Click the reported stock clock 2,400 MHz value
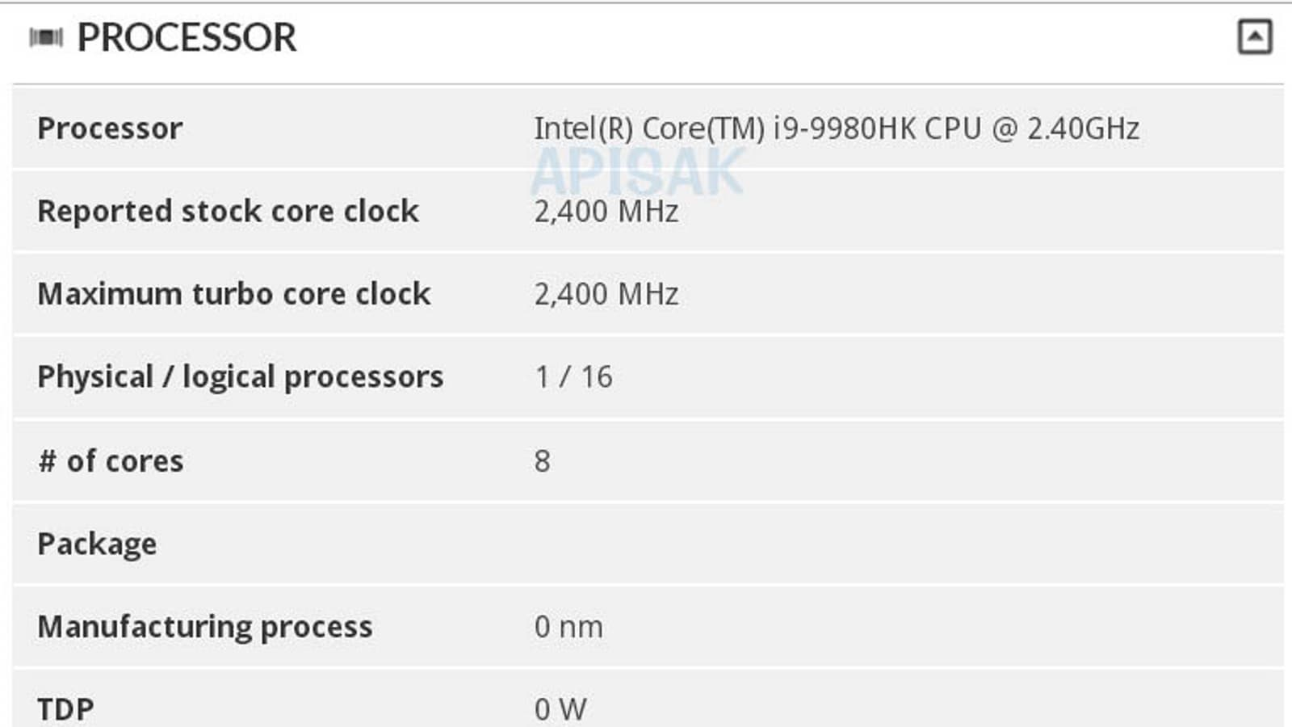 [x=606, y=212]
